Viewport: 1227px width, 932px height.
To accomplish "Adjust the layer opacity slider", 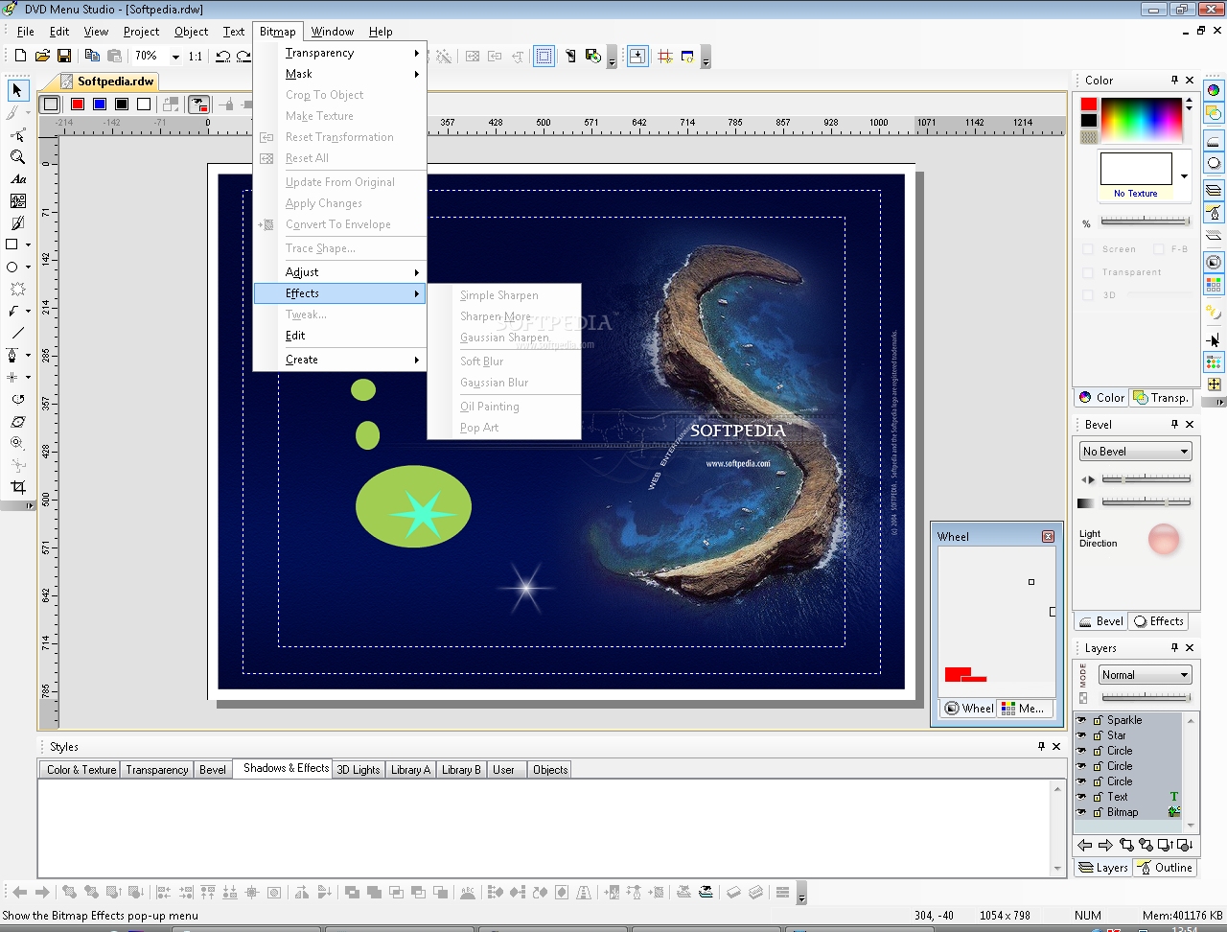I will 1146,697.
